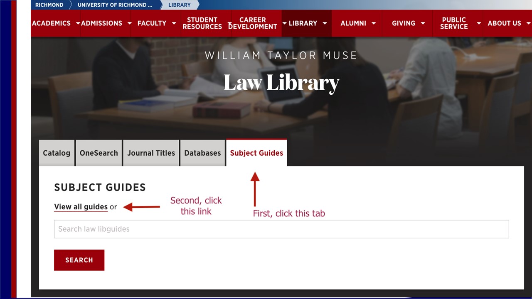
Task: Focus the Search law libguides field
Action: pyautogui.click(x=281, y=229)
